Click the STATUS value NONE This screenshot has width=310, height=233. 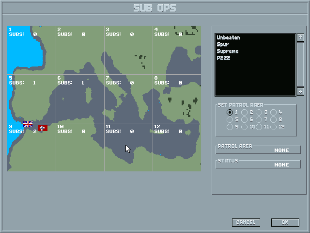(281, 165)
